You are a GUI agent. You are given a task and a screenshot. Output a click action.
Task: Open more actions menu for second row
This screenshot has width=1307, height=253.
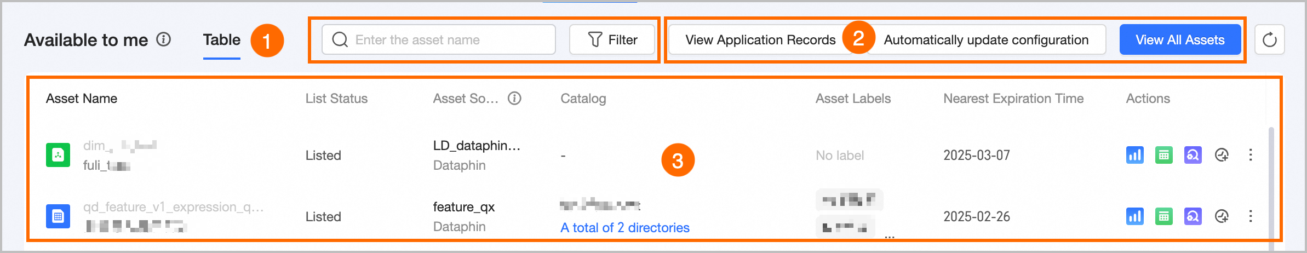tap(1250, 216)
